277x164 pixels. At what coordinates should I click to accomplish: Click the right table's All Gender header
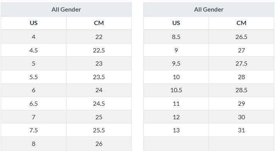click(209, 10)
